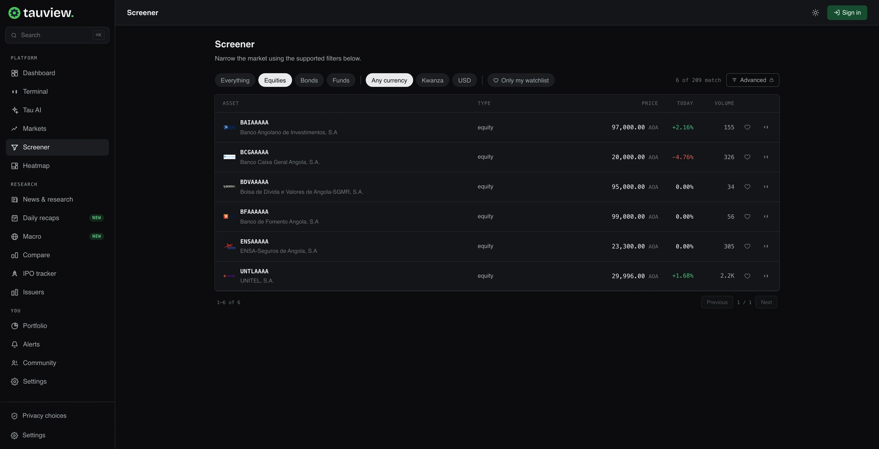The image size is (879, 449).
Task: Open Privacy choices
Action: [x=57, y=416]
